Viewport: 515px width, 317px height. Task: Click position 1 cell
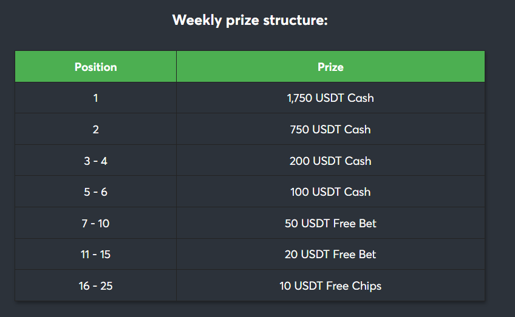click(95, 98)
